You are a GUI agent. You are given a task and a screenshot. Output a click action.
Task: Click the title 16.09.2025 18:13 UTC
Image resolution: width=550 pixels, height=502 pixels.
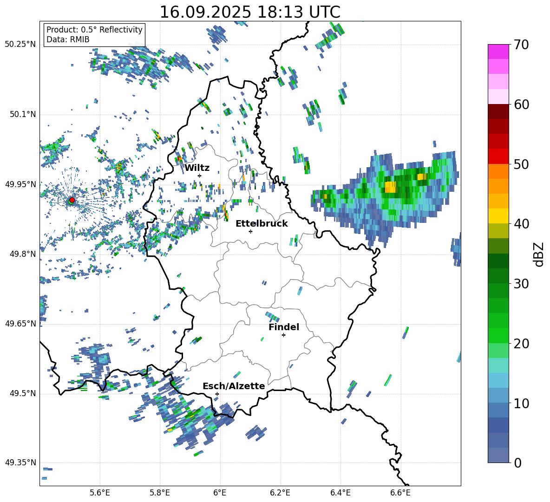click(250, 12)
